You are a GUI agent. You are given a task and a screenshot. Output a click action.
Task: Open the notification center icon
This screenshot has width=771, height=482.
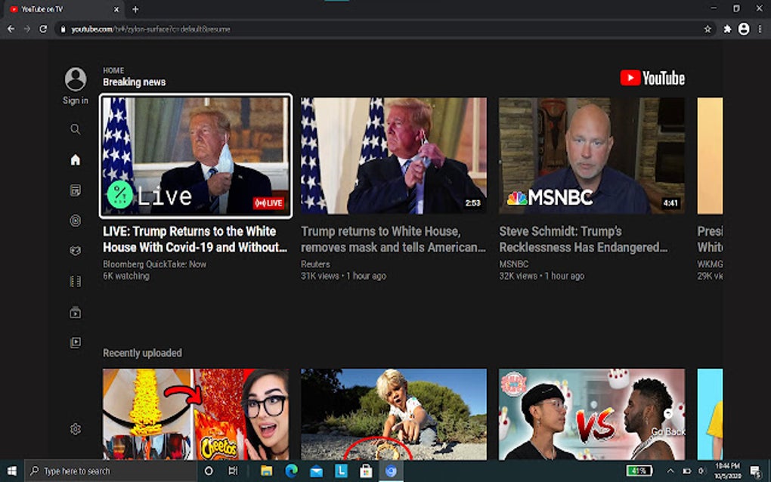[756, 471]
